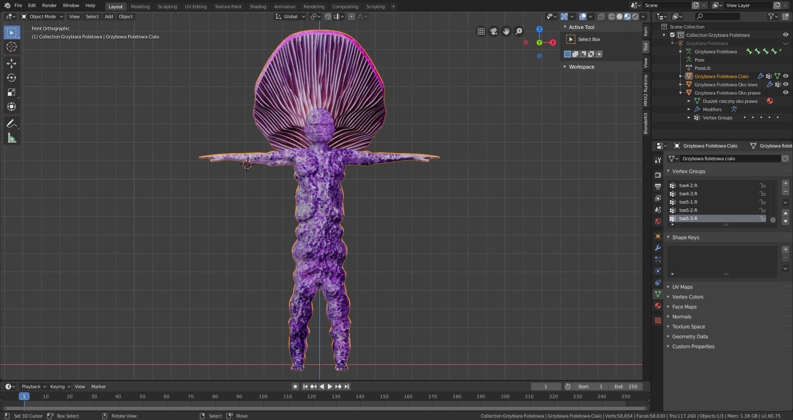793x420 pixels.
Task: Hide Grzybowa Fioletowa Oko lewe object
Action: pyautogui.click(x=786, y=84)
